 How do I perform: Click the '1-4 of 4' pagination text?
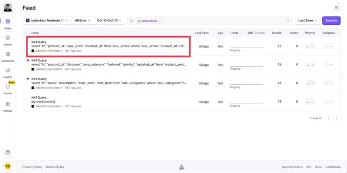point(315,118)
